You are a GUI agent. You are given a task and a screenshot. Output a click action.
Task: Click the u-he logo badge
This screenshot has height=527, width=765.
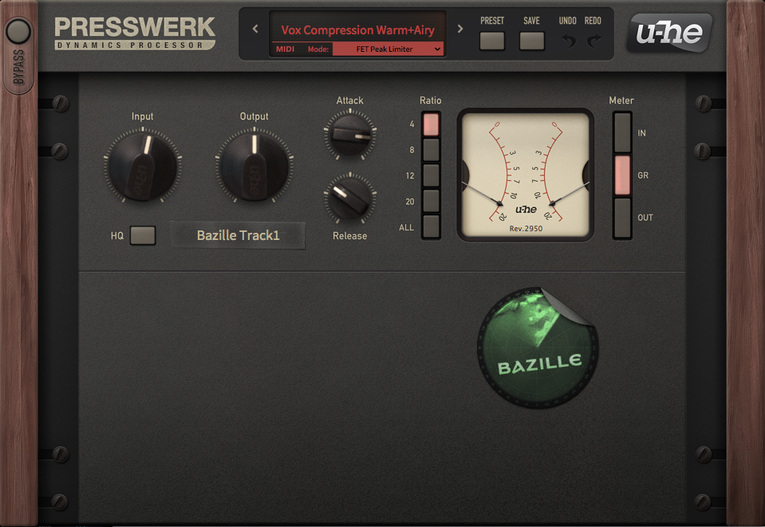click(669, 33)
